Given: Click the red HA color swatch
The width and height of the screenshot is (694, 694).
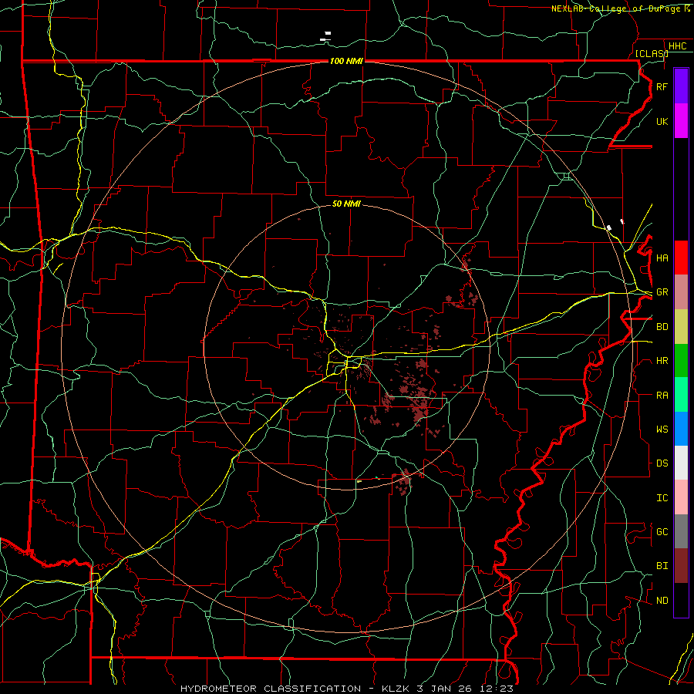Looking at the screenshot, I should pos(681,258).
